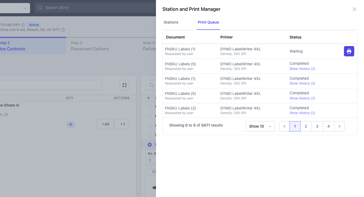364x197 pixels.
Task: Click the Active status badge
Action: click(34, 25)
